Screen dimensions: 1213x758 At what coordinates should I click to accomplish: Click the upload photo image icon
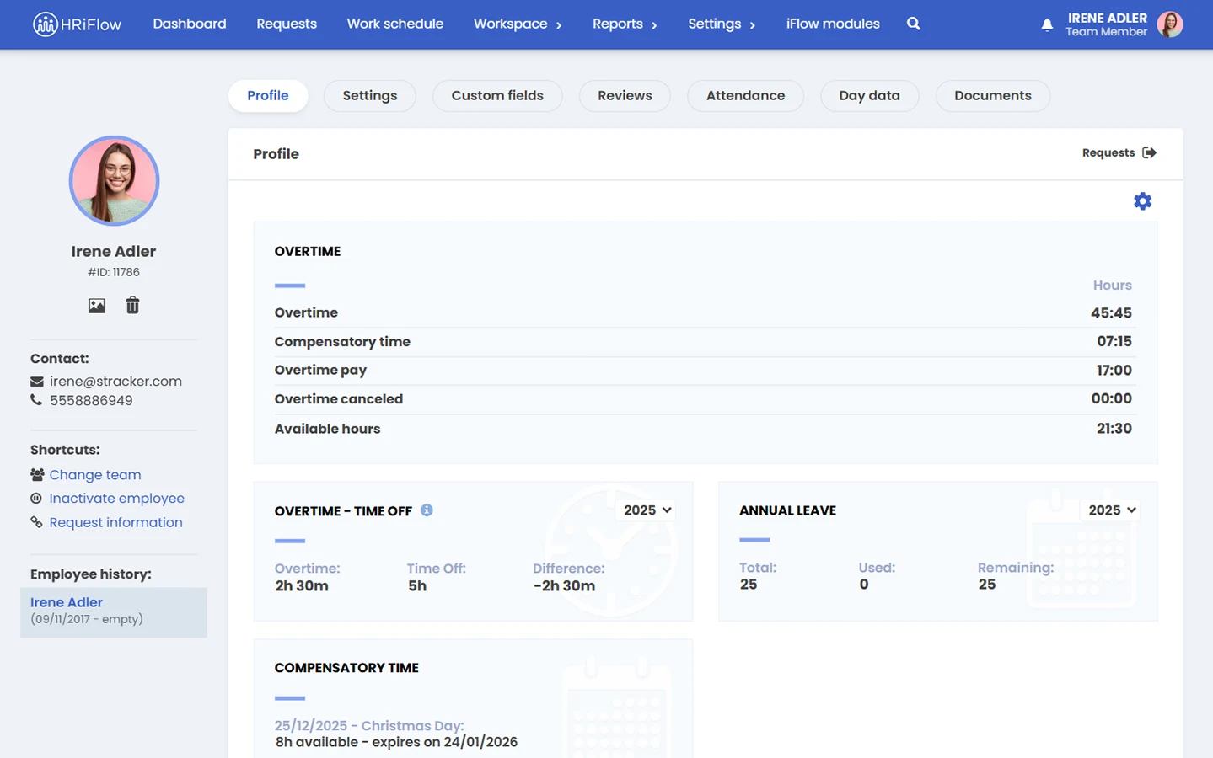[97, 306]
